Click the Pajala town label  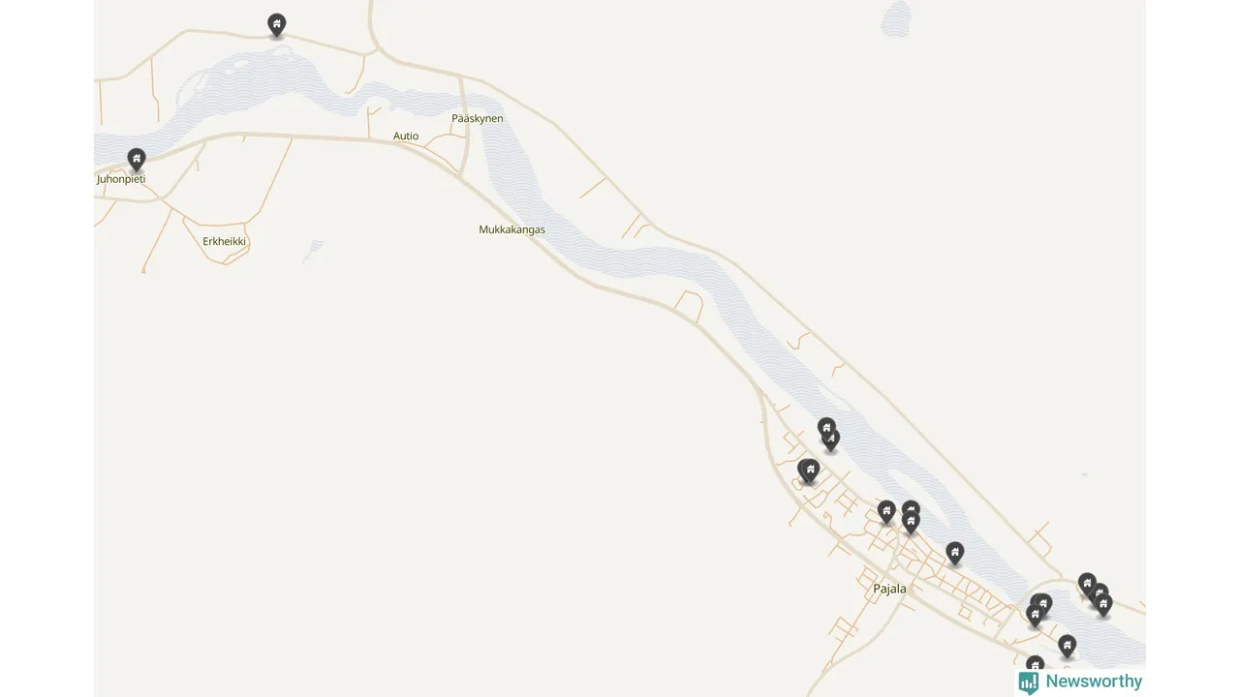(889, 589)
